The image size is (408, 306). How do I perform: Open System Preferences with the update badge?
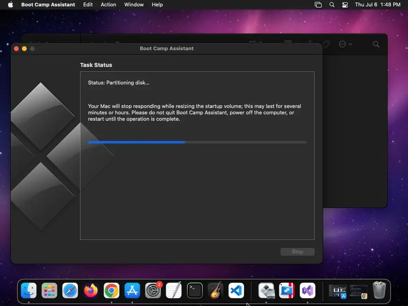(153, 290)
